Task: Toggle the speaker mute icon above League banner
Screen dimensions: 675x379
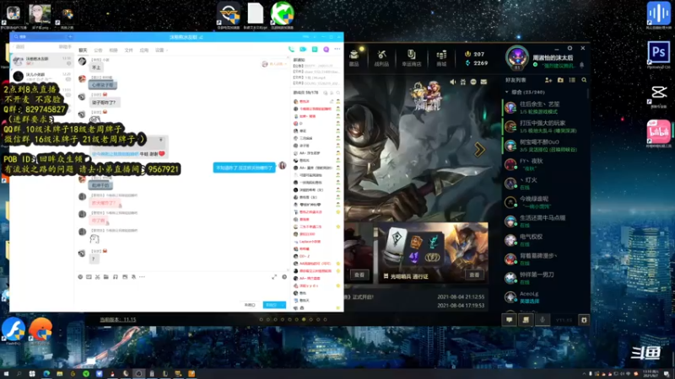Action: tap(452, 82)
